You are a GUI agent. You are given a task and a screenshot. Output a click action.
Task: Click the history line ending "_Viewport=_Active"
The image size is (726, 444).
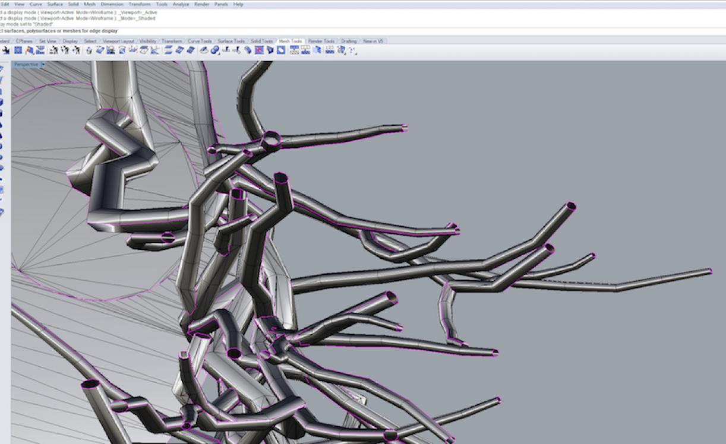tap(78, 12)
